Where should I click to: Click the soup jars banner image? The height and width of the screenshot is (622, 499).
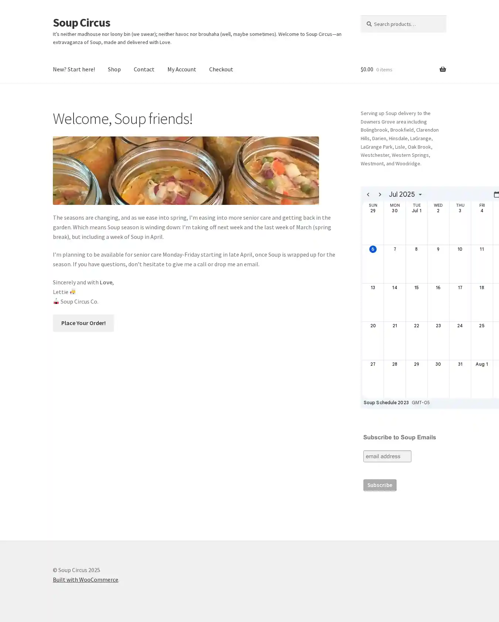pos(186,170)
